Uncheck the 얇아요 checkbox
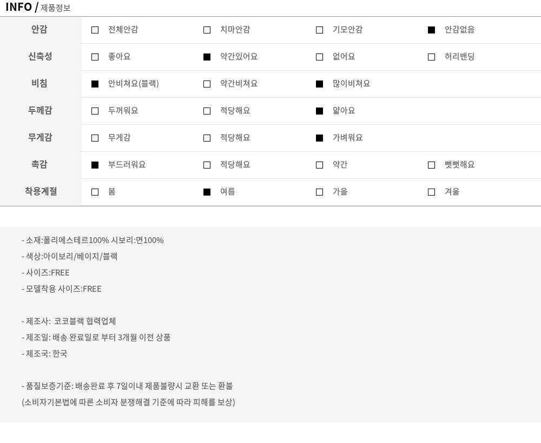 click(x=319, y=111)
